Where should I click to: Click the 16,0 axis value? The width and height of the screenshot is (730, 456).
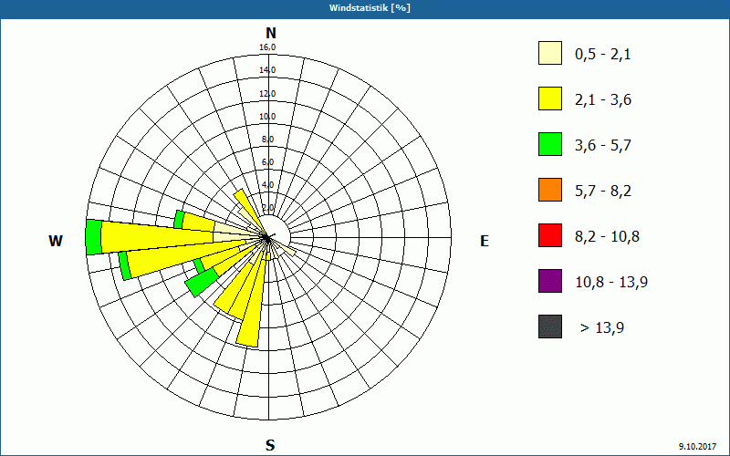click(x=268, y=47)
